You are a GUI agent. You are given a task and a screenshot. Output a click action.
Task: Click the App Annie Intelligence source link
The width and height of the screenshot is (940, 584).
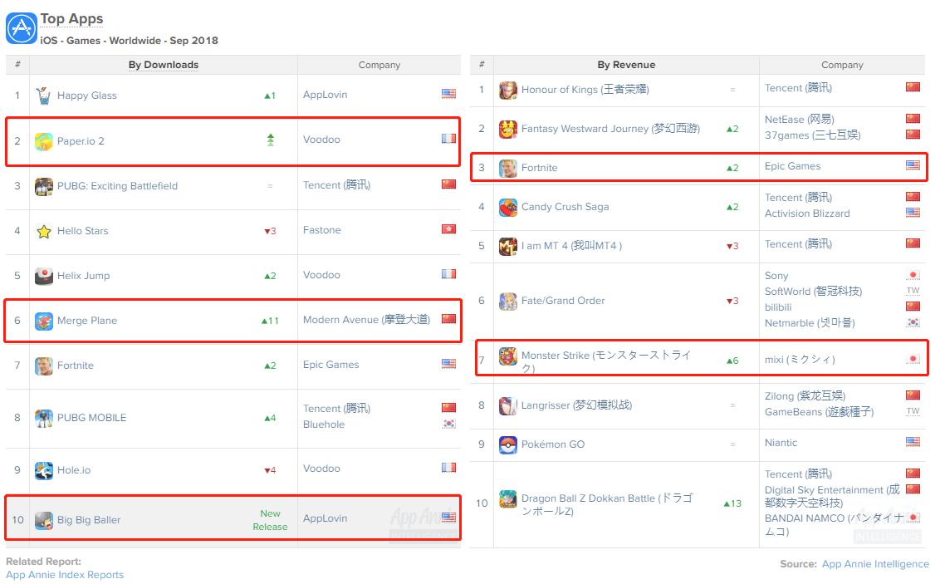[875, 564]
